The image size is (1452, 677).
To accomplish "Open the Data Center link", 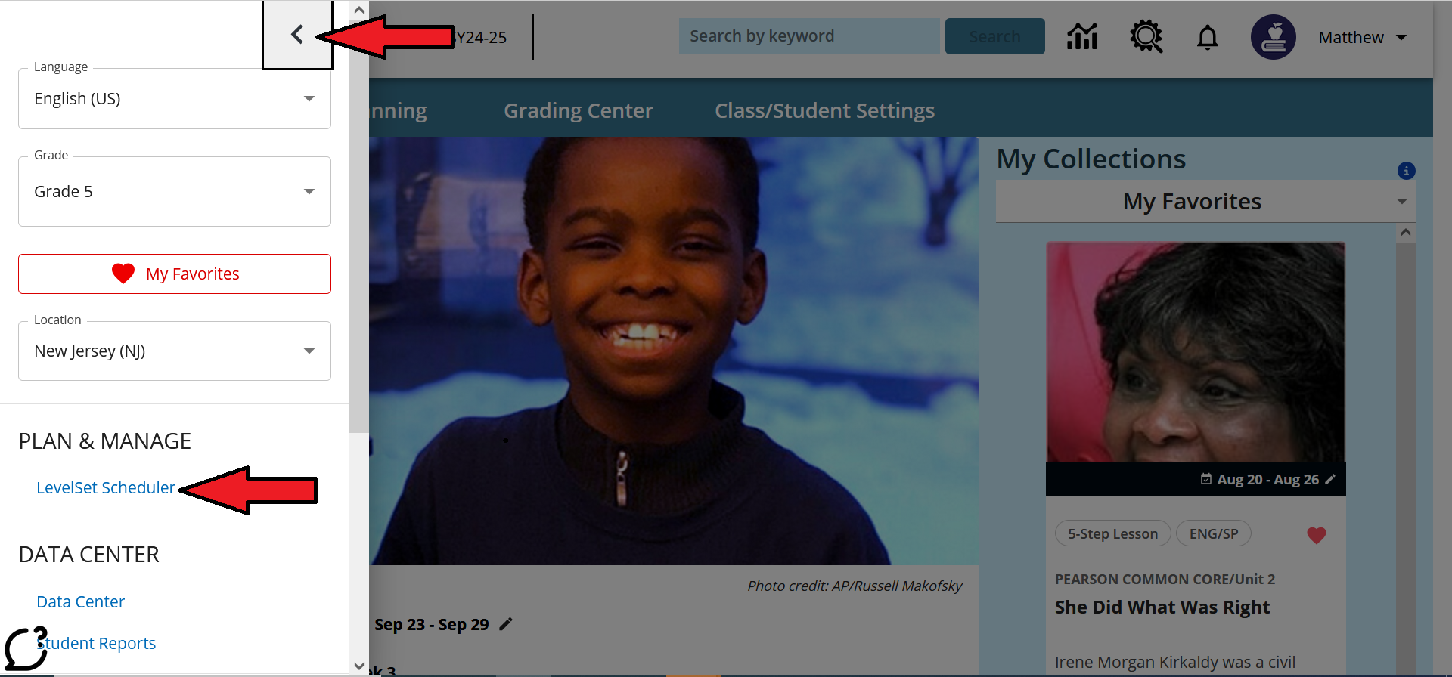I will click(x=81, y=601).
